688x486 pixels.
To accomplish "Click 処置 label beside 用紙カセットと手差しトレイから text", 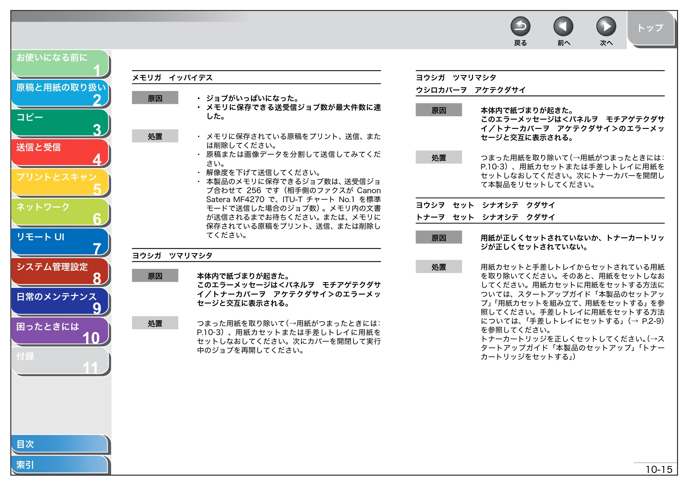I will [439, 267].
